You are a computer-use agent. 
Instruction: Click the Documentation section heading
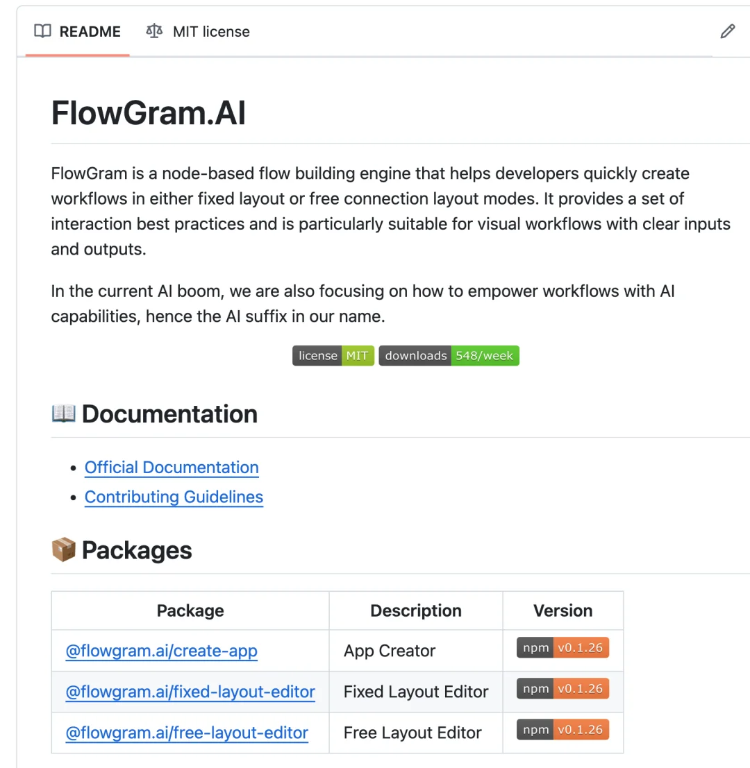tap(169, 414)
